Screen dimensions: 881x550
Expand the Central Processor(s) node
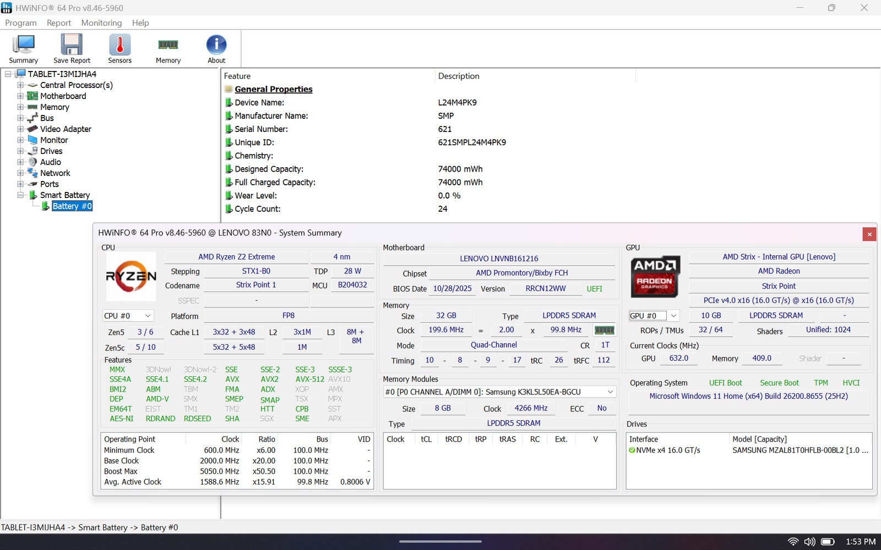20,85
